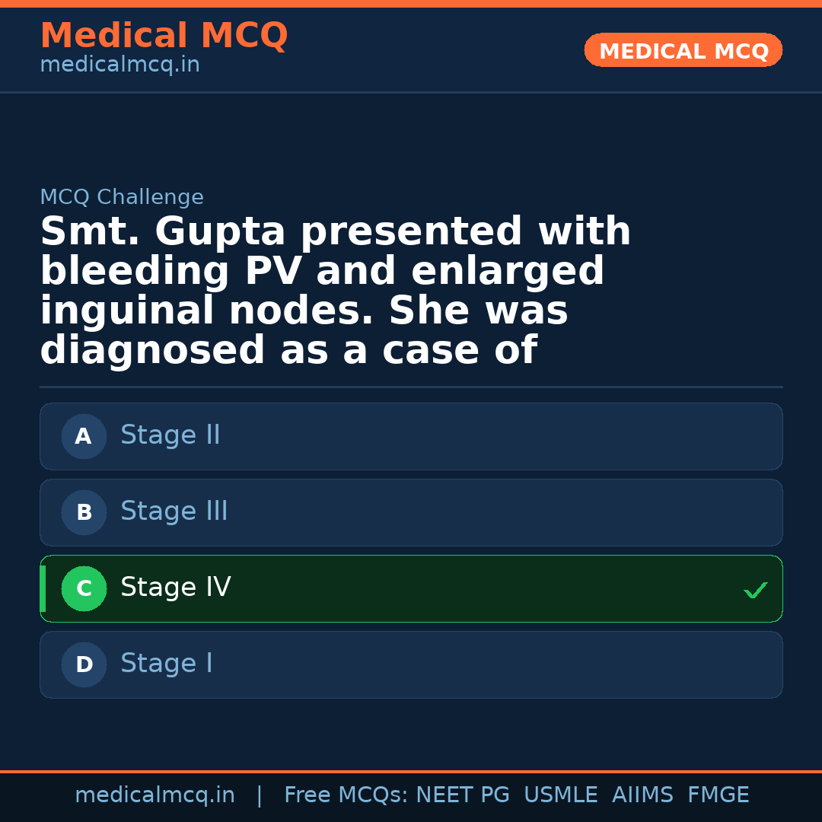Click the orange MEDICAL MCQ badge button
Image resolution: width=822 pixels, height=822 pixels.
tap(683, 50)
